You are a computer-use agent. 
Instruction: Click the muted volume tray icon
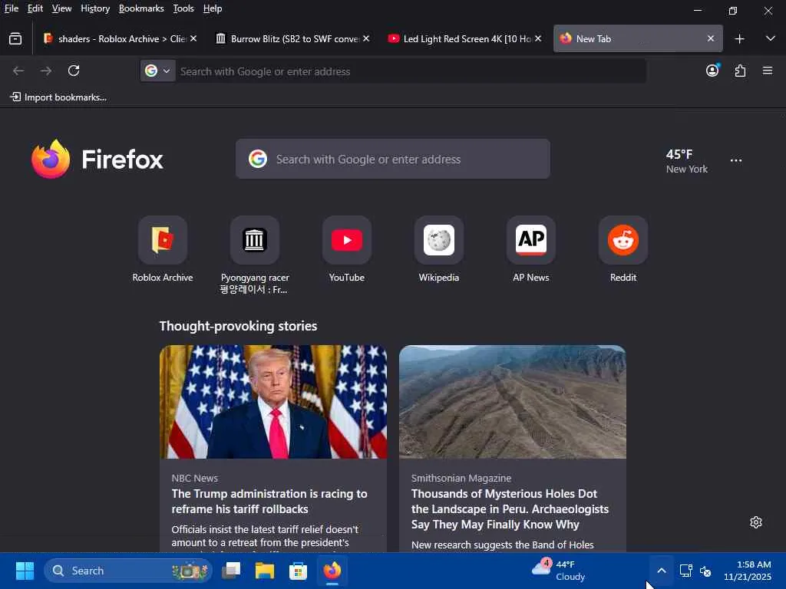click(705, 571)
